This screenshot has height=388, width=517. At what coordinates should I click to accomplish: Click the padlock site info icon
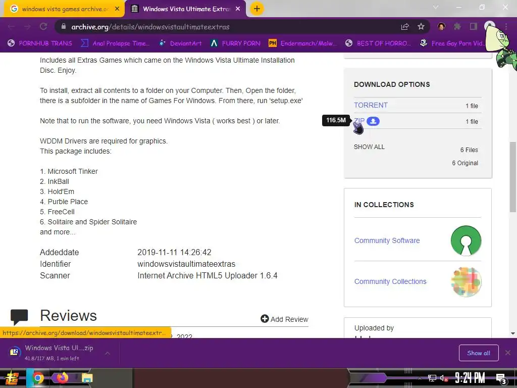[x=64, y=27]
